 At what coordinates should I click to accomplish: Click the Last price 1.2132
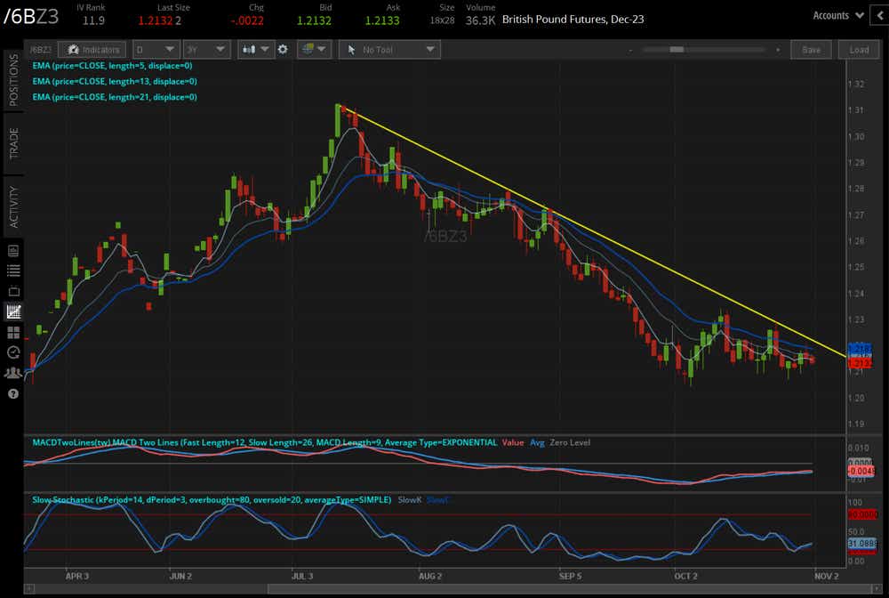pos(156,20)
